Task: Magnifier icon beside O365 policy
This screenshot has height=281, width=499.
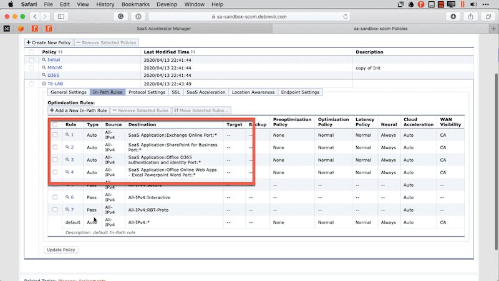Action: (x=44, y=75)
